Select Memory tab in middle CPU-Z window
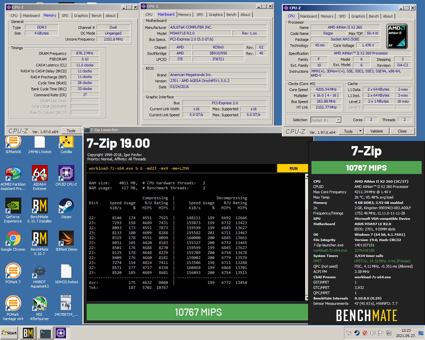 pyautogui.click(x=185, y=15)
